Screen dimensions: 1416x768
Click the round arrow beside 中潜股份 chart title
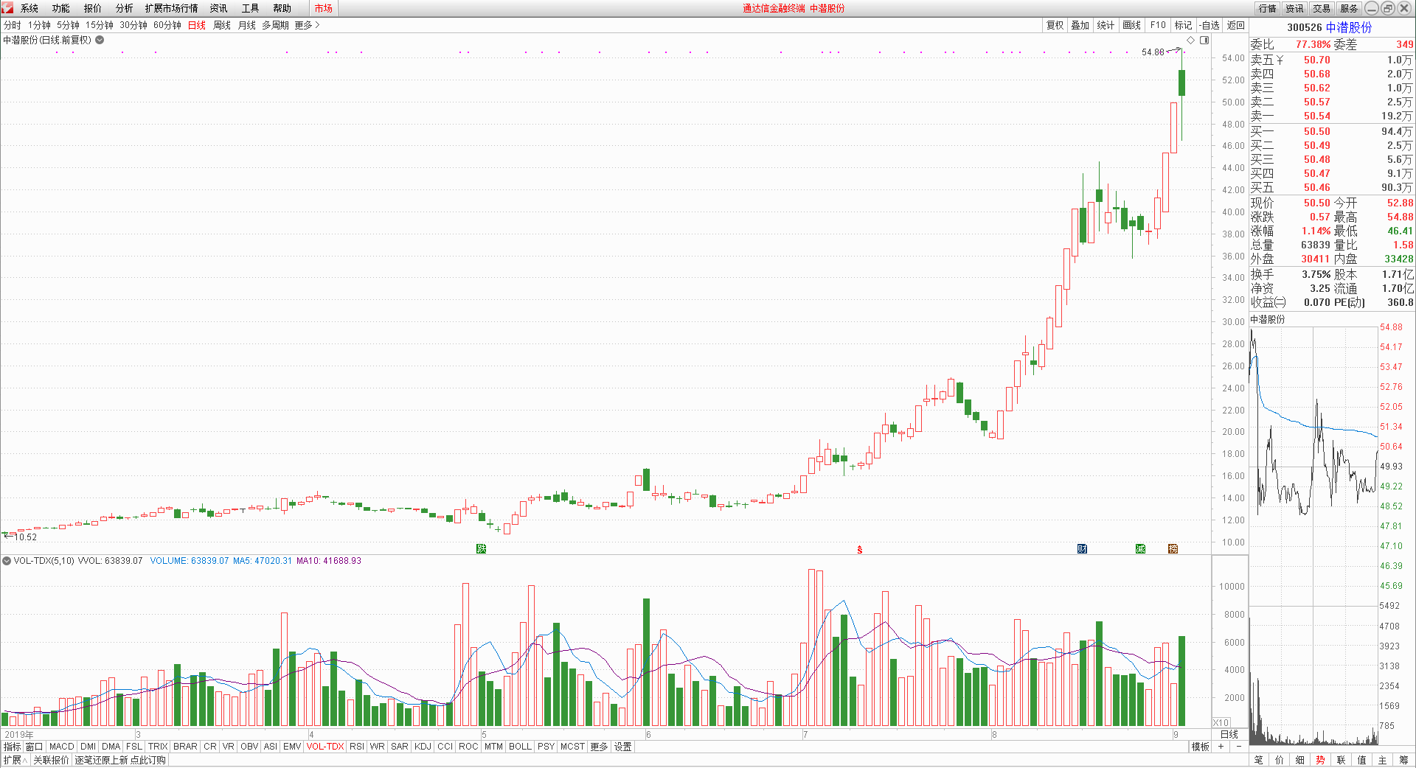[100, 40]
